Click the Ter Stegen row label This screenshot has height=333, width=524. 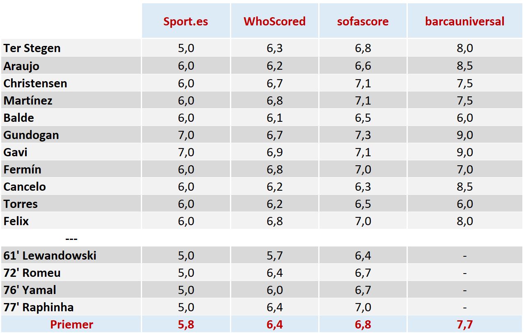coord(32,48)
